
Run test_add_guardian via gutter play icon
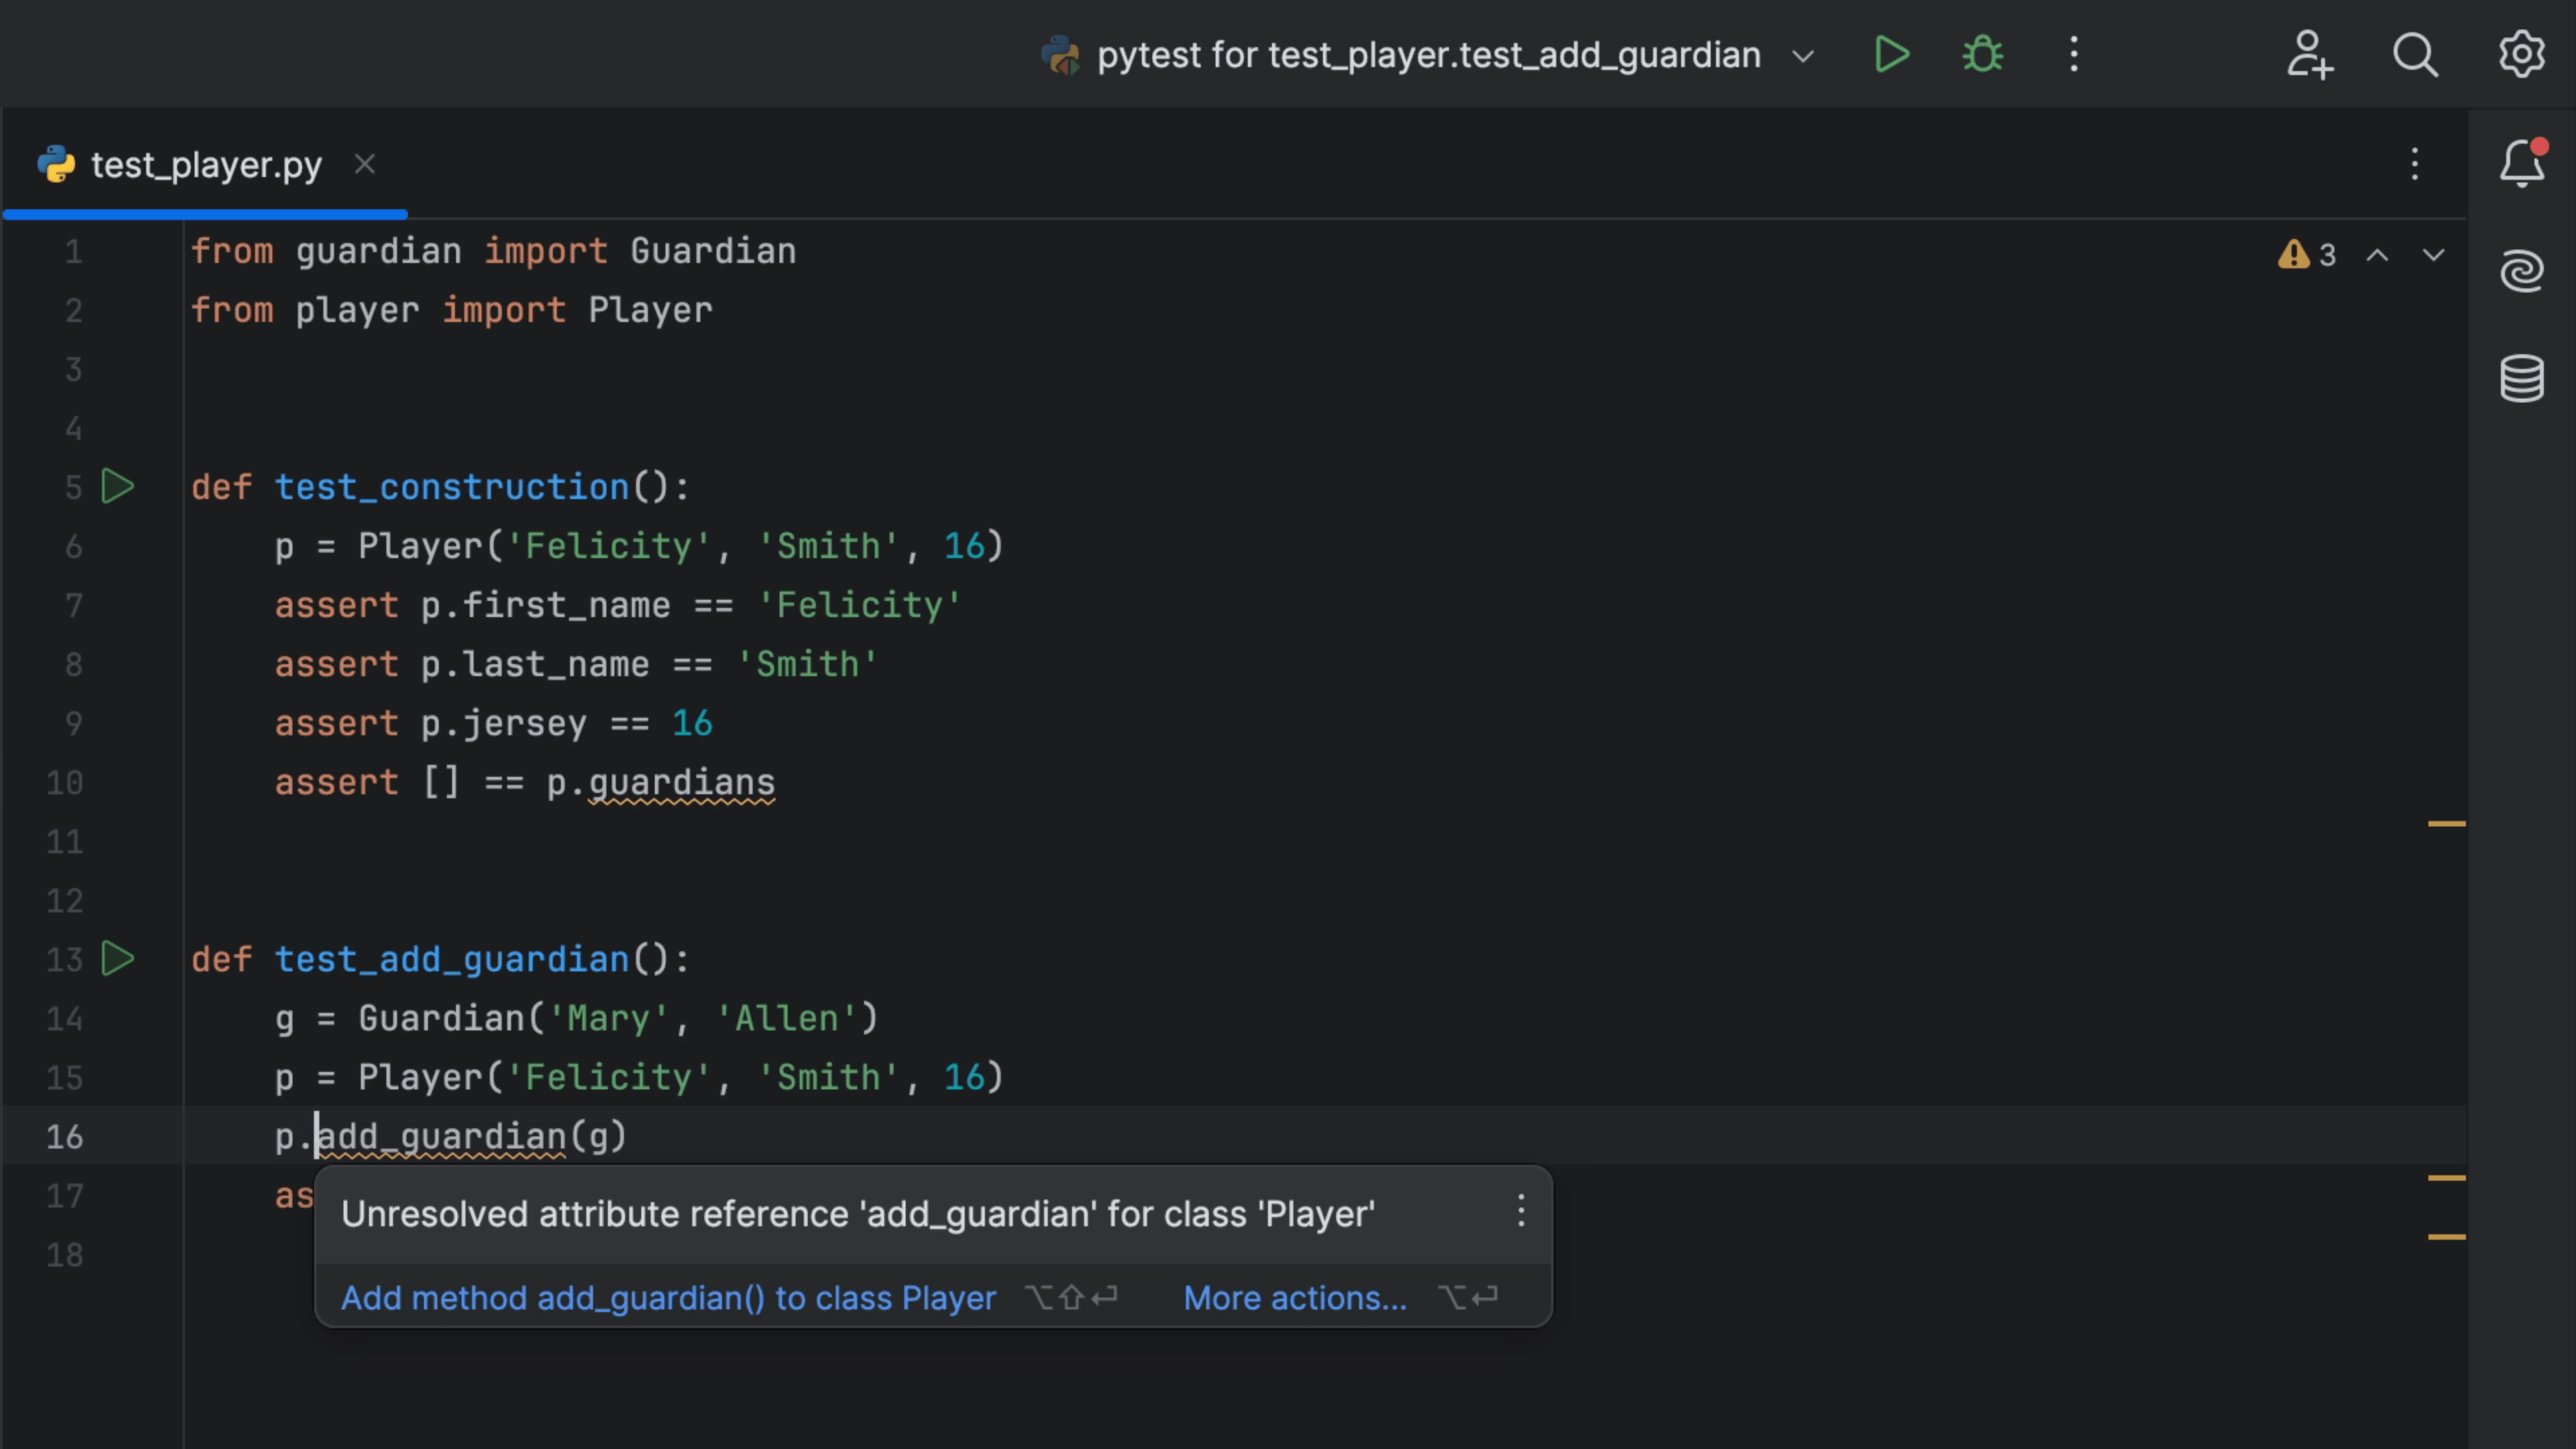pyautogui.click(x=118, y=959)
